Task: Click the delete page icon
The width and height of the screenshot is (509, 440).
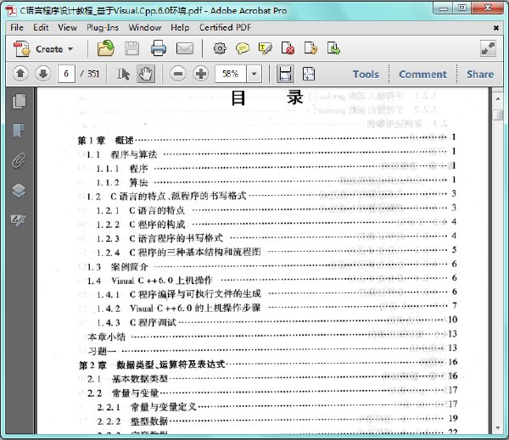Action: (288, 48)
